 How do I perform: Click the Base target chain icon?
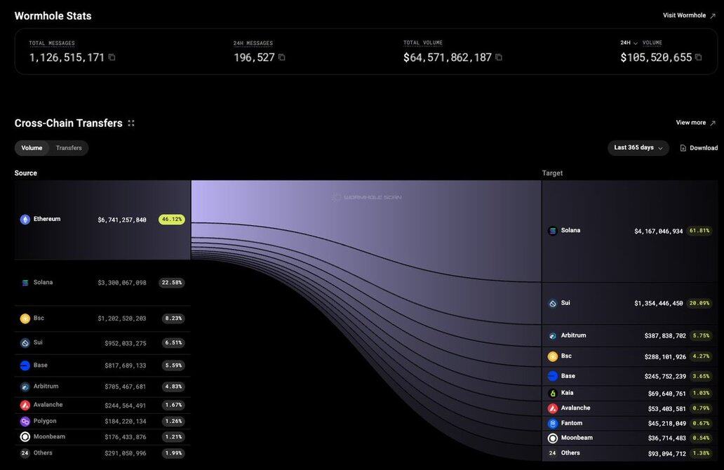pos(553,376)
